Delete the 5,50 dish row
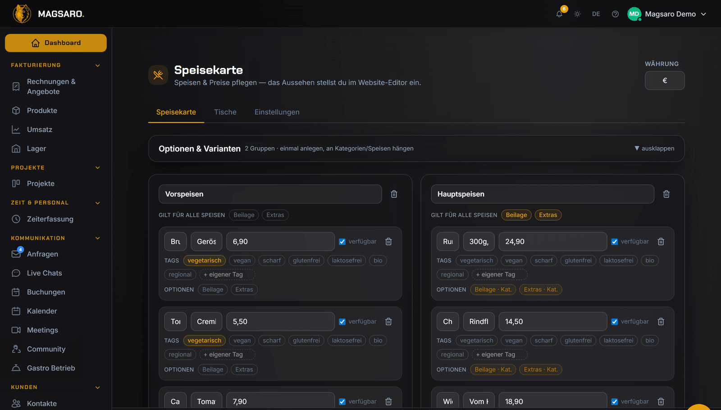Screen dimensions: 721x410 point(388,322)
